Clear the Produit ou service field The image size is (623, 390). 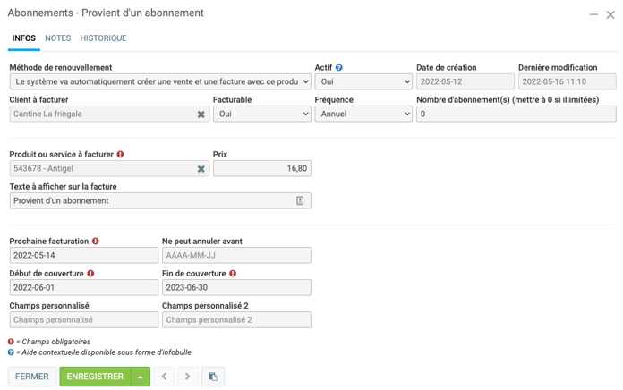pos(201,169)
